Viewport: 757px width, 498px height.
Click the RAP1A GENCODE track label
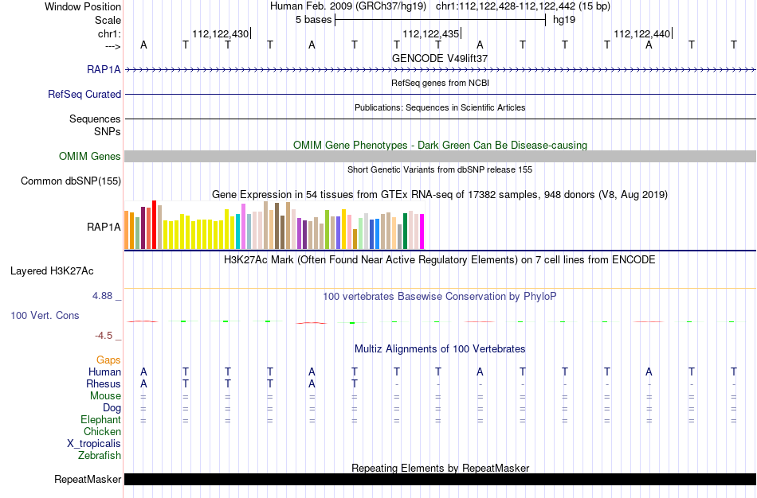[x=104, y=69]
